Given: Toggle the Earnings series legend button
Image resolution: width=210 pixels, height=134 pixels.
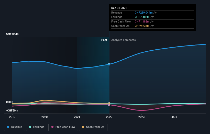Looking at the screenshot, I should [x=37, y=127].
